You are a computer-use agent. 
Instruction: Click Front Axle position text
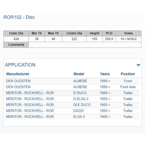(x=128, y=87)
